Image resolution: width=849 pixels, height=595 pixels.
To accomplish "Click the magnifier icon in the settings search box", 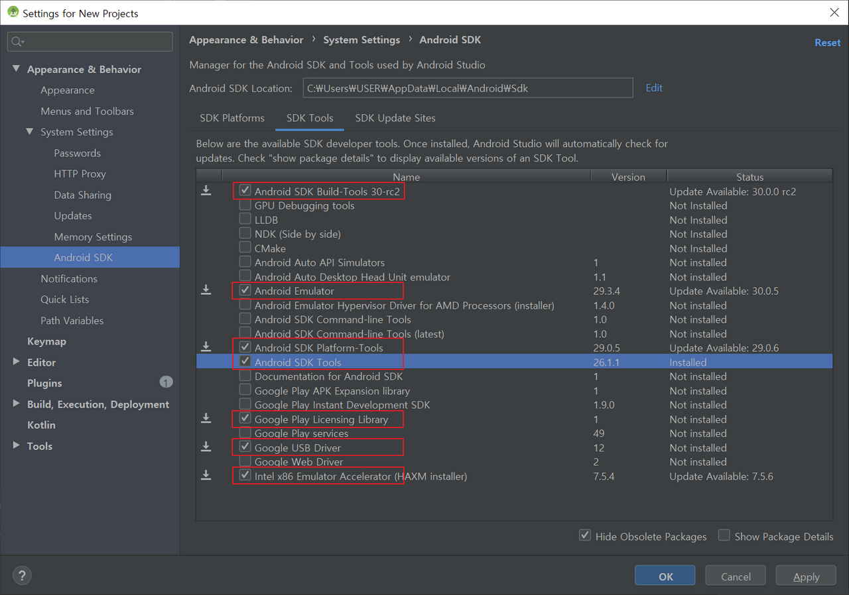I will [x=17, y=42].
